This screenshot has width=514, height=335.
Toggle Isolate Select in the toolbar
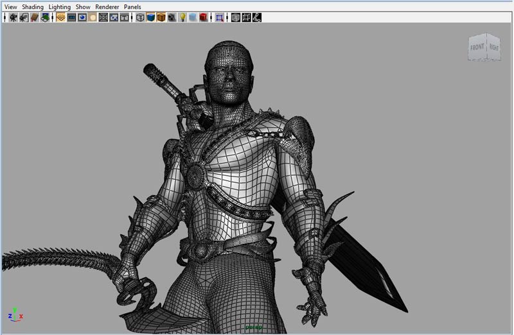tap(220, 17)
